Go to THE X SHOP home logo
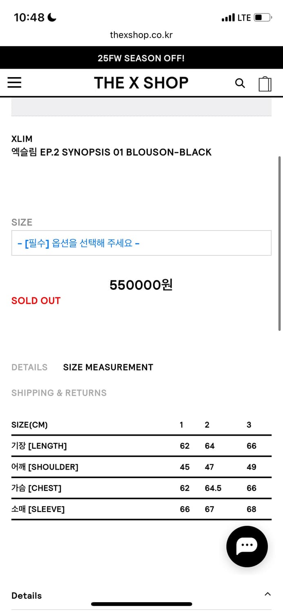The image size is (283, 612). click(141, 83)
